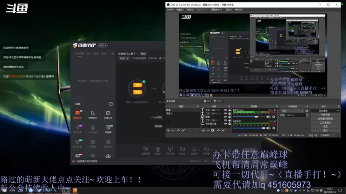The image size is (346, 194).
Task: Add 多媒体 media source in companion toolbar
Action: click(x=183, y=150)
